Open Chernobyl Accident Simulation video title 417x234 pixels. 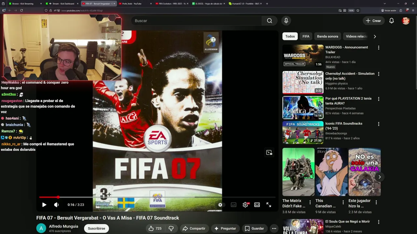coord(350,76)
